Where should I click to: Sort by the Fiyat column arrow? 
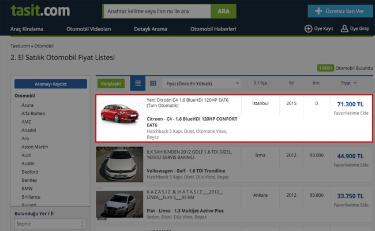click(x=356, y=83)
